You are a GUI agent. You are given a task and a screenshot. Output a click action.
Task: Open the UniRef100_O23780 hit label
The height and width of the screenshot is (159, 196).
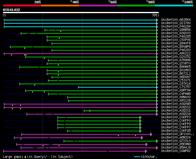(176, 23)
